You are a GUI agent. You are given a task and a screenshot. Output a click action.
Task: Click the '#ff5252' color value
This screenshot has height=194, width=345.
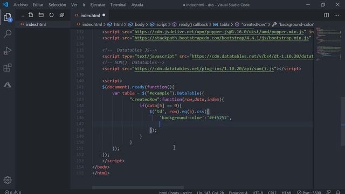point(218,118)
